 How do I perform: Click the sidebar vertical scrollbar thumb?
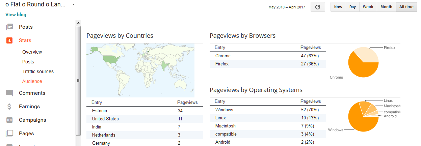[78, 80]
